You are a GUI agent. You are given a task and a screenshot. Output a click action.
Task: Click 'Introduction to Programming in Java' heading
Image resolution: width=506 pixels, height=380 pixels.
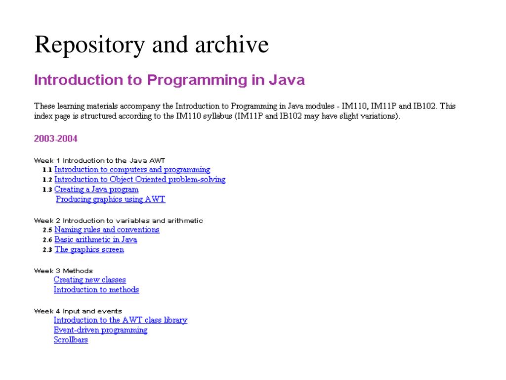169,80
